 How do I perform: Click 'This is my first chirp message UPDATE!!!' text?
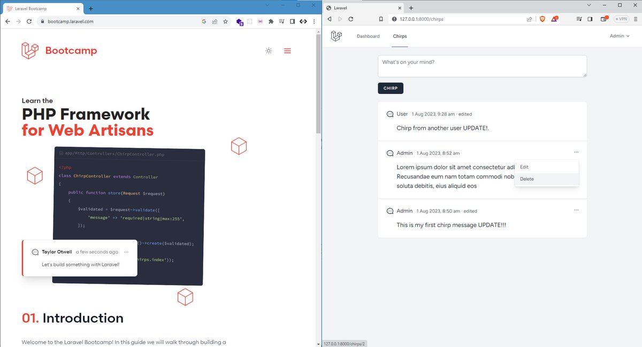pyautogui.click(x=451, y=225)
